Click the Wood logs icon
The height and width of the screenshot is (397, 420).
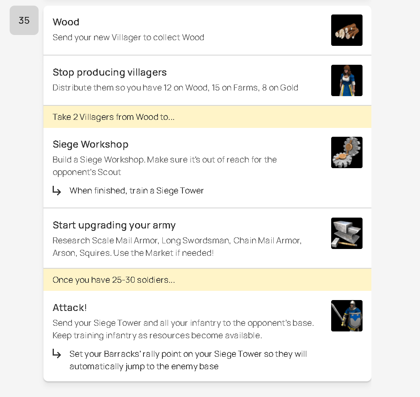pos(346,30)
